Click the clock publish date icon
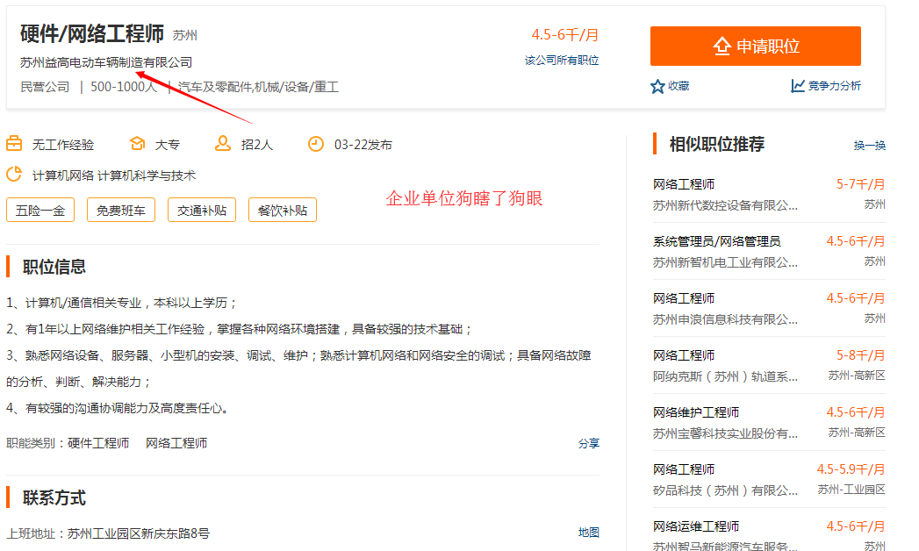 (316, 144)
